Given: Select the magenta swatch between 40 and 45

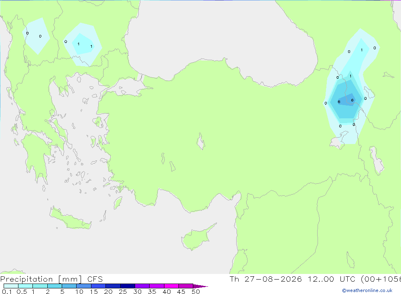Looking at the screenshot, I should pos(171,286).
